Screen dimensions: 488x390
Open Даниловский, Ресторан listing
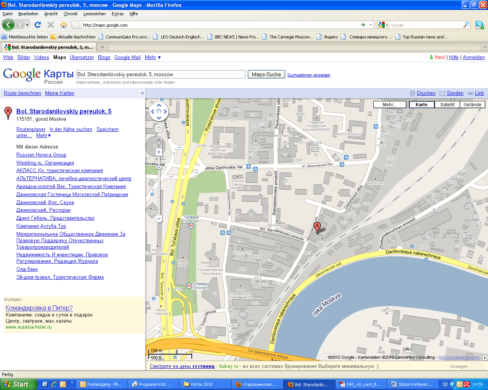tap(43, 210)
